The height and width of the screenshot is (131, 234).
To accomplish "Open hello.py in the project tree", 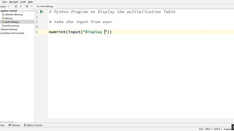I will point(8,18).
